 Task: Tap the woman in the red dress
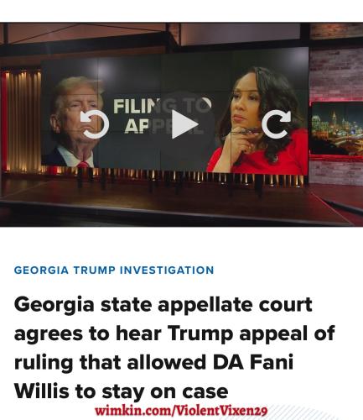tap(257, 120)
